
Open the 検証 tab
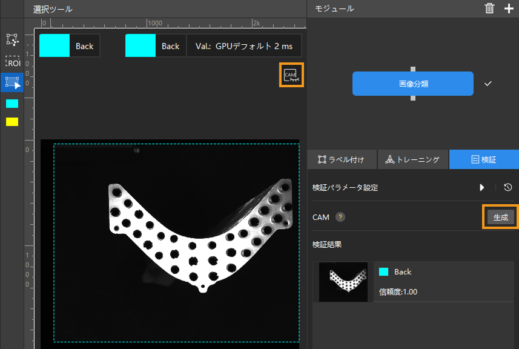point(483,160)
